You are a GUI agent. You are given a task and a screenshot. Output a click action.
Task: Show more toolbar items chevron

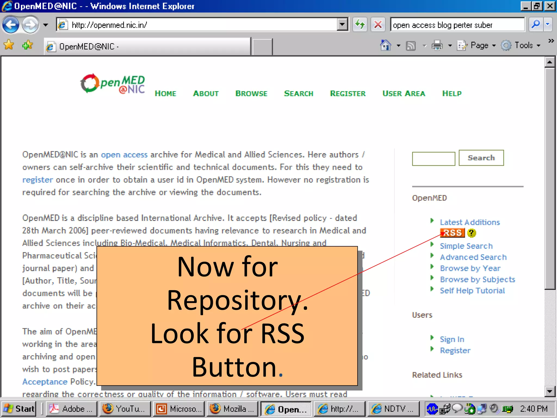pos(551,41)
